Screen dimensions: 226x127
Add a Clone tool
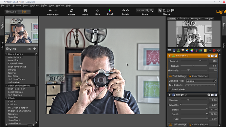tap(210, 51)
